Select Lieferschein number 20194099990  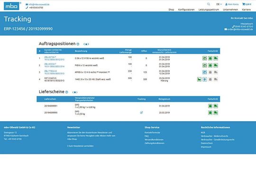click(51, 113)
